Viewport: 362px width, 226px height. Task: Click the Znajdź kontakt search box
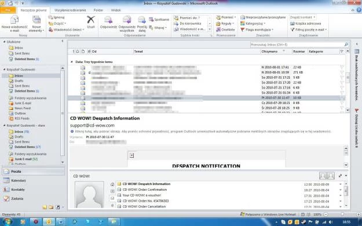pyautogui.click(x=303, y=17)
